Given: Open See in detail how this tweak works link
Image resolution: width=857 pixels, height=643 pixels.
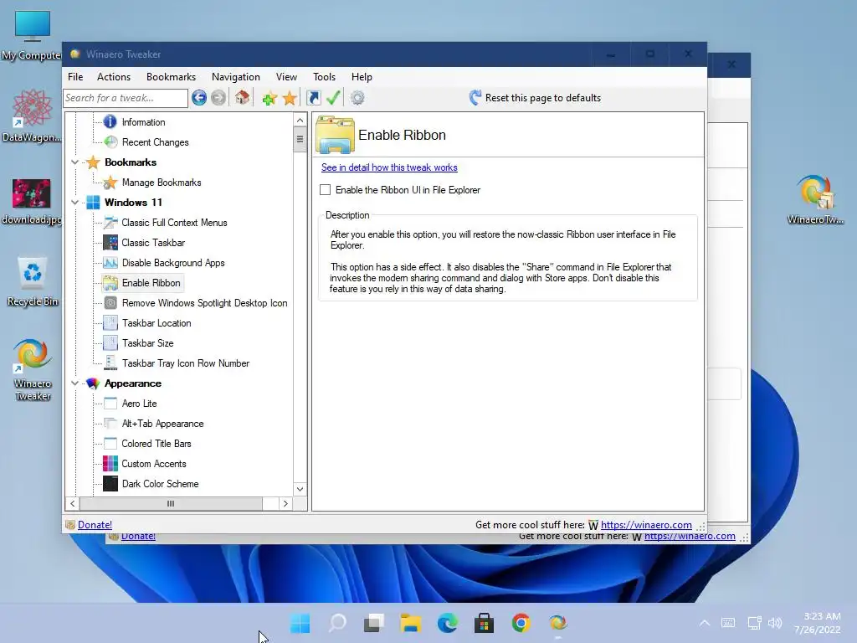Looking at the screenshot, I should pyautogui.click(x=389, y=167).
